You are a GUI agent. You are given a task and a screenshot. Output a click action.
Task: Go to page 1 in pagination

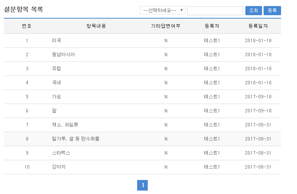pos(142,185)
